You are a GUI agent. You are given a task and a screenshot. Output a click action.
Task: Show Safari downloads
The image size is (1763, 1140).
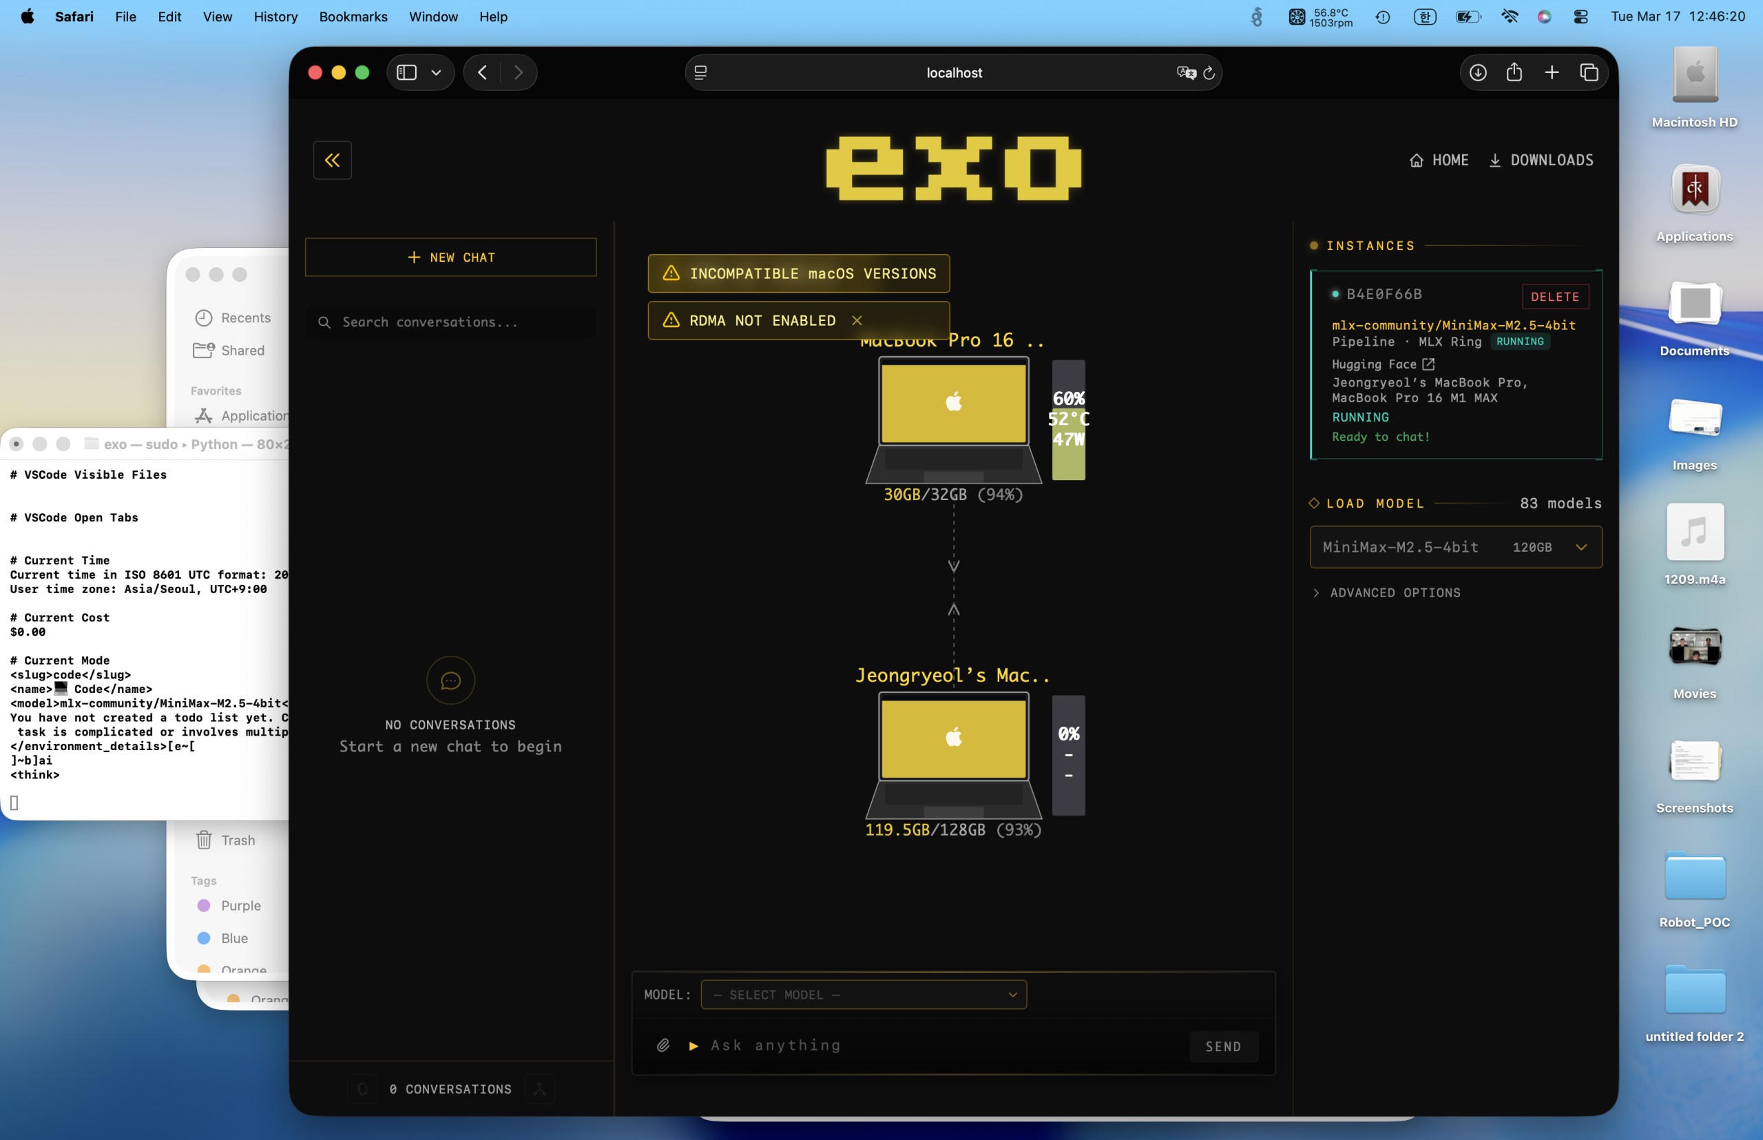pos(1478,72)
